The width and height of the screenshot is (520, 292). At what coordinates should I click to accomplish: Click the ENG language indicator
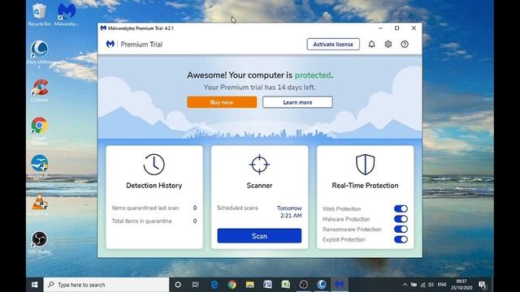442,285
